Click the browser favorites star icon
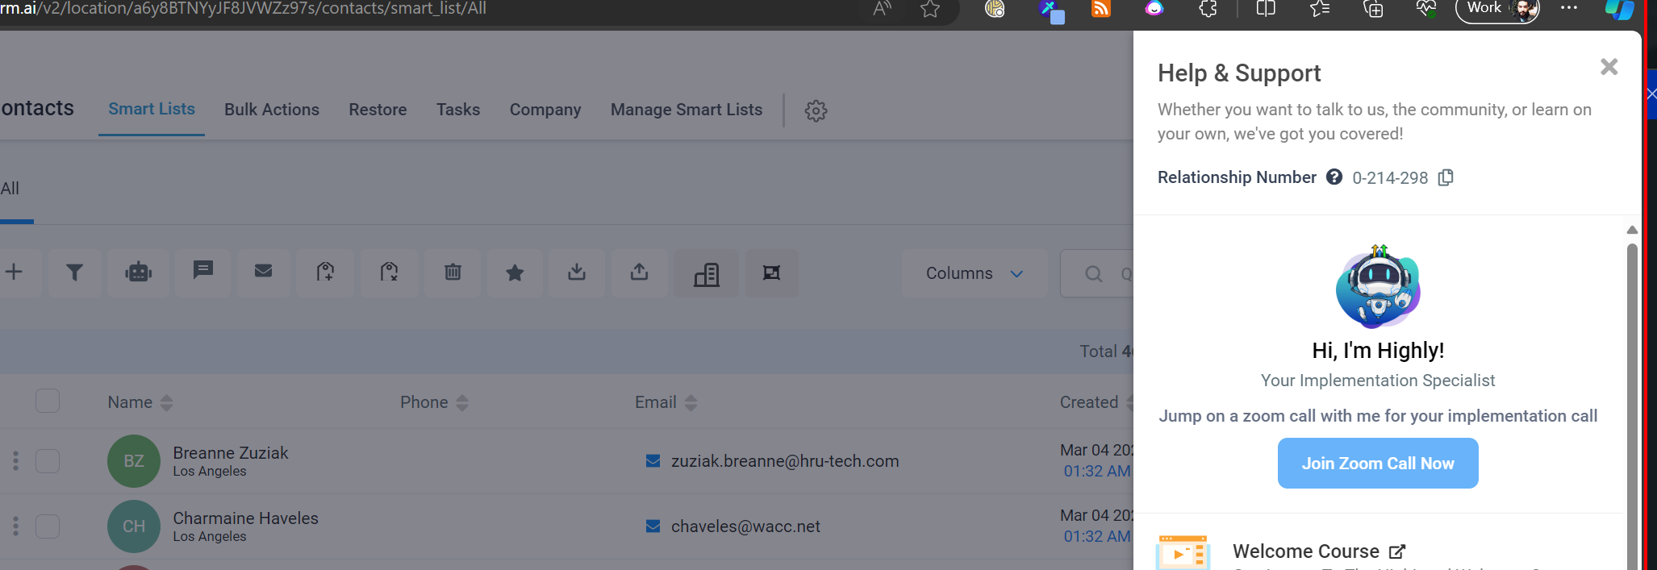The width and height of the screenshot is (1657, 570). pyautogui.click(x=930, y=9)
